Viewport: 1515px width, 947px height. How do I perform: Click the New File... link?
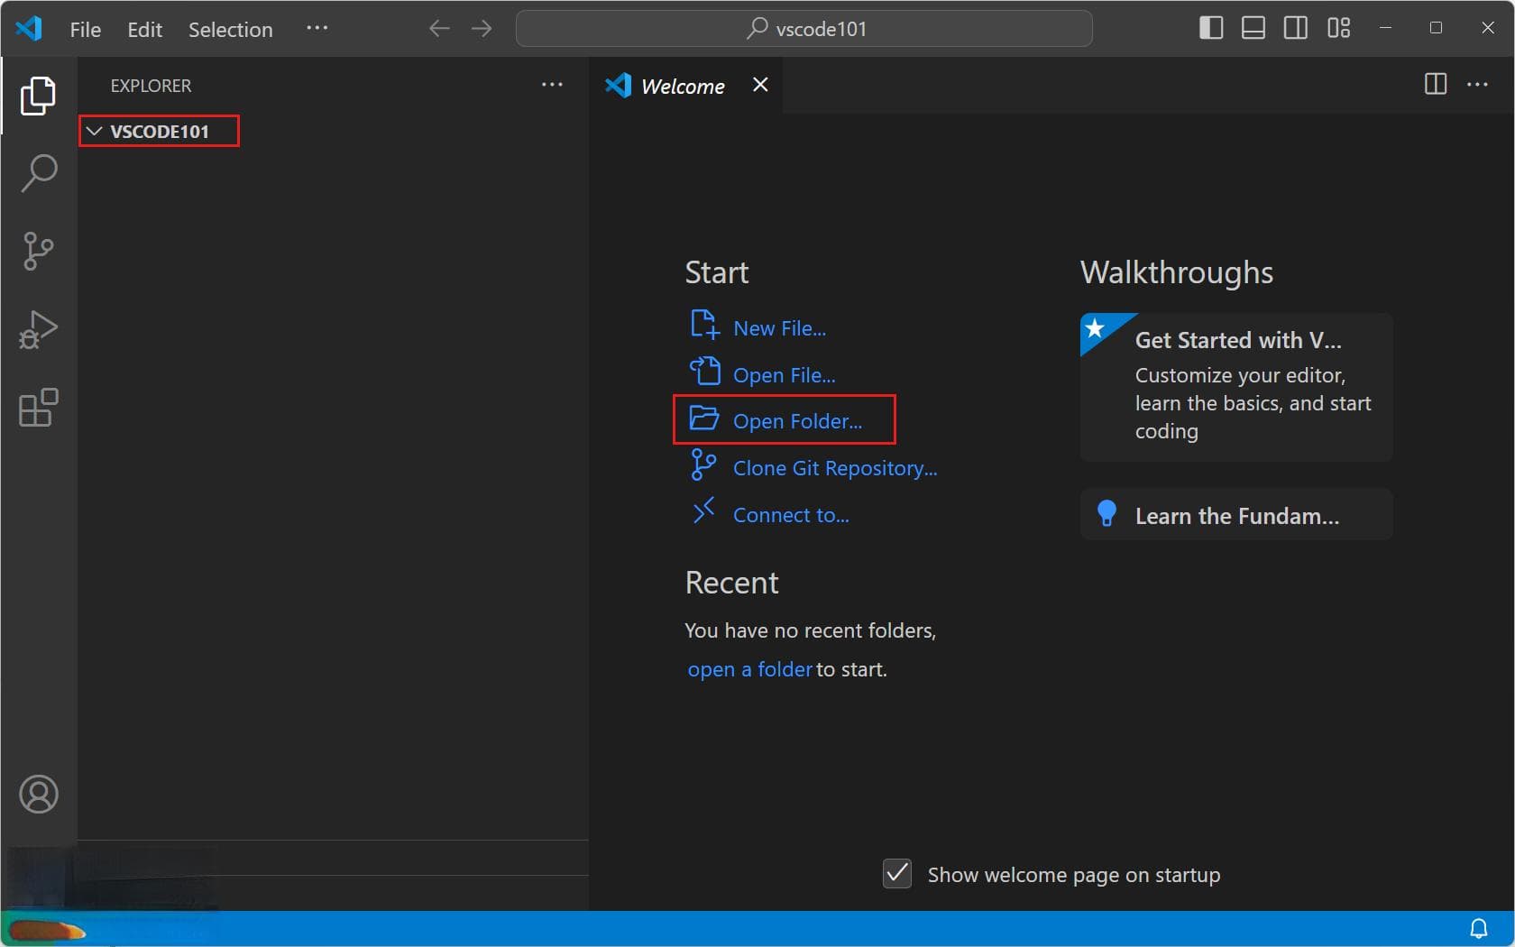point(779,328)
